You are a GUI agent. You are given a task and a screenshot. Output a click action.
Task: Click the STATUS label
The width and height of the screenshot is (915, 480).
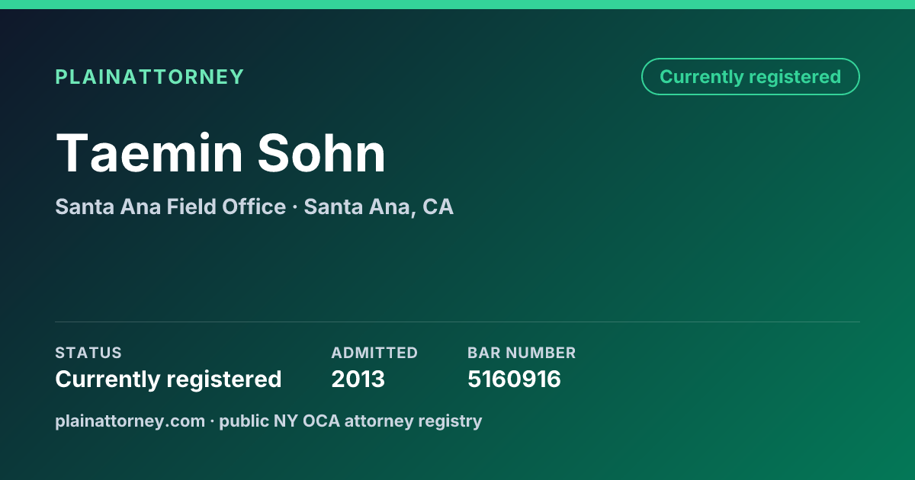(x=88, y=353)
